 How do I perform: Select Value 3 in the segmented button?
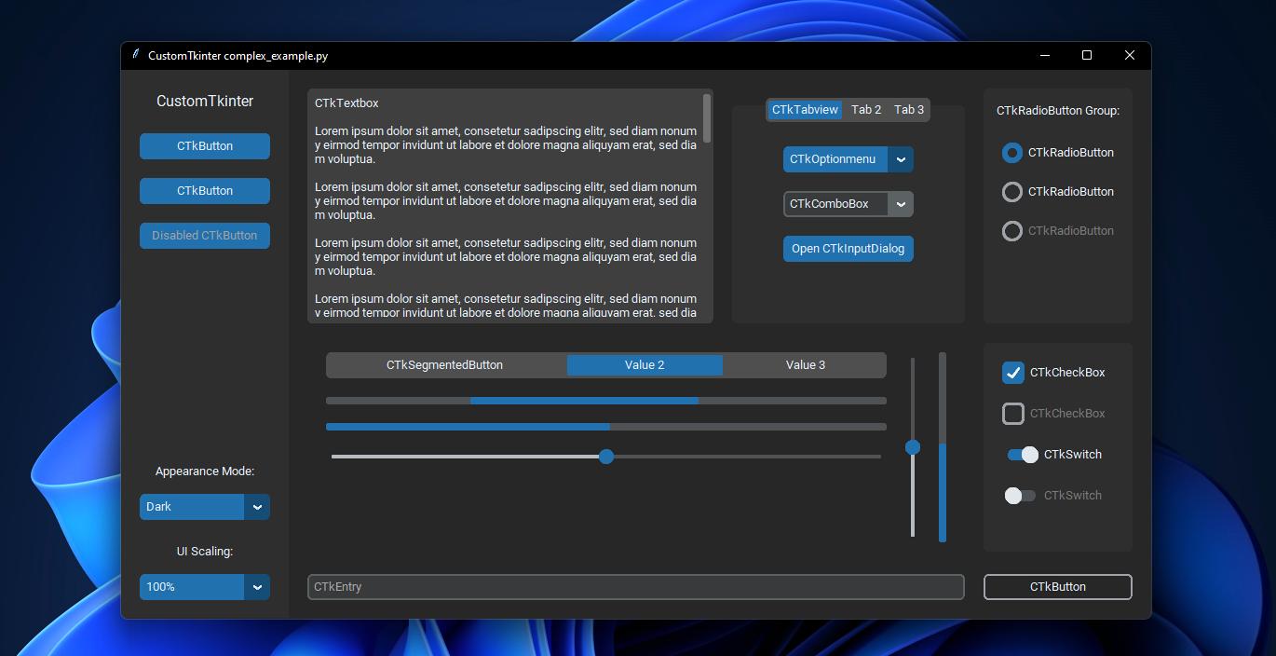tap(805, 365)
